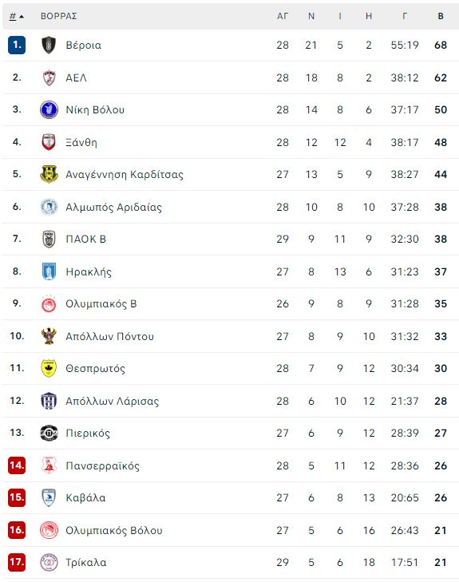Click the Βέροια team crest
The image size is (459, 582).
coord(49,45)
